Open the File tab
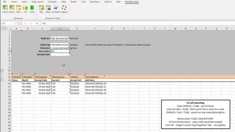 [x=4, y=2]
